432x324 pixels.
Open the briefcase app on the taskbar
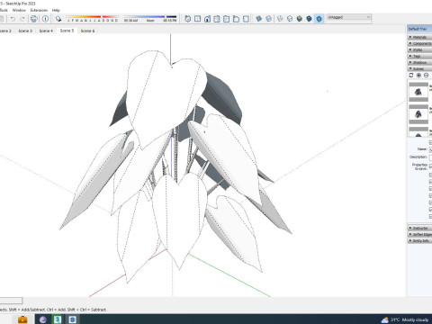tap(22, 319)
